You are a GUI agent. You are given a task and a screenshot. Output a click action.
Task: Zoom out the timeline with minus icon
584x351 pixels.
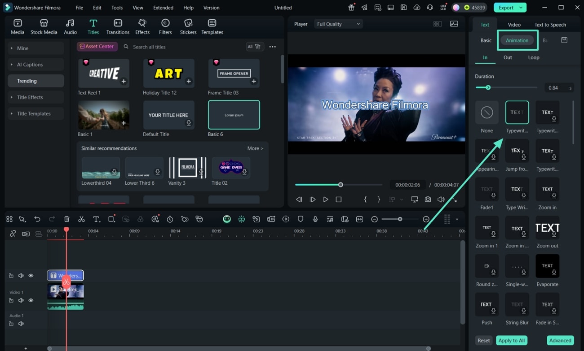(x=374, y=219)
